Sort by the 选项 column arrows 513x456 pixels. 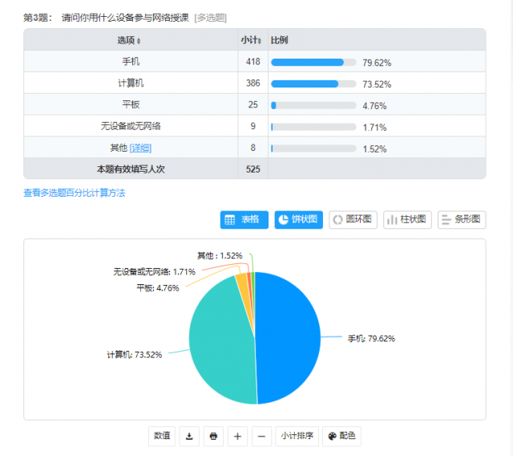tap(139, 40)
